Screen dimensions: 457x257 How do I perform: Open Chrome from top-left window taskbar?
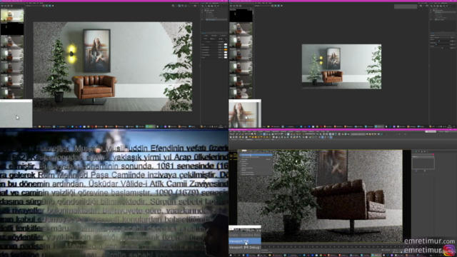(89, 126)
